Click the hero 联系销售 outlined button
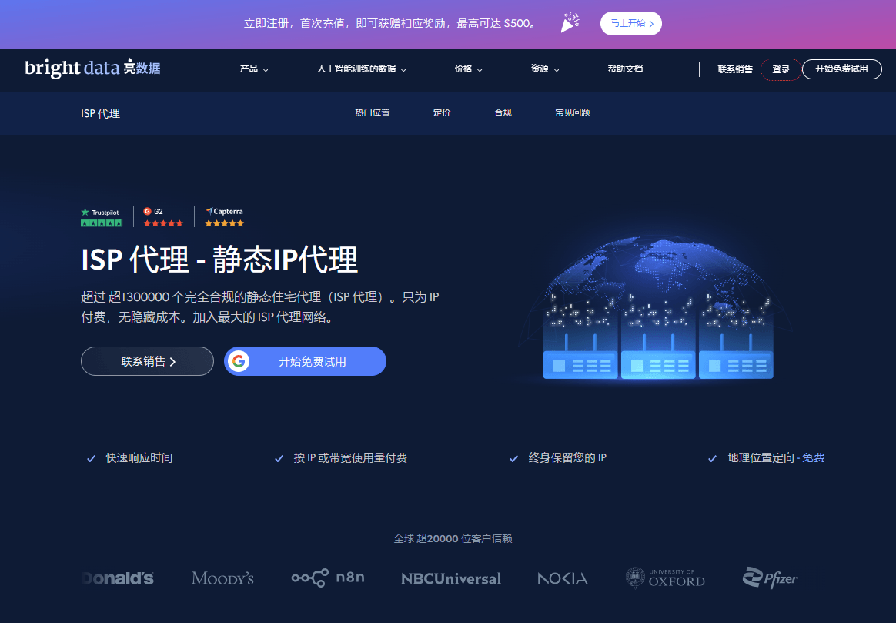896x623 pixels. (x=148, y=361)
